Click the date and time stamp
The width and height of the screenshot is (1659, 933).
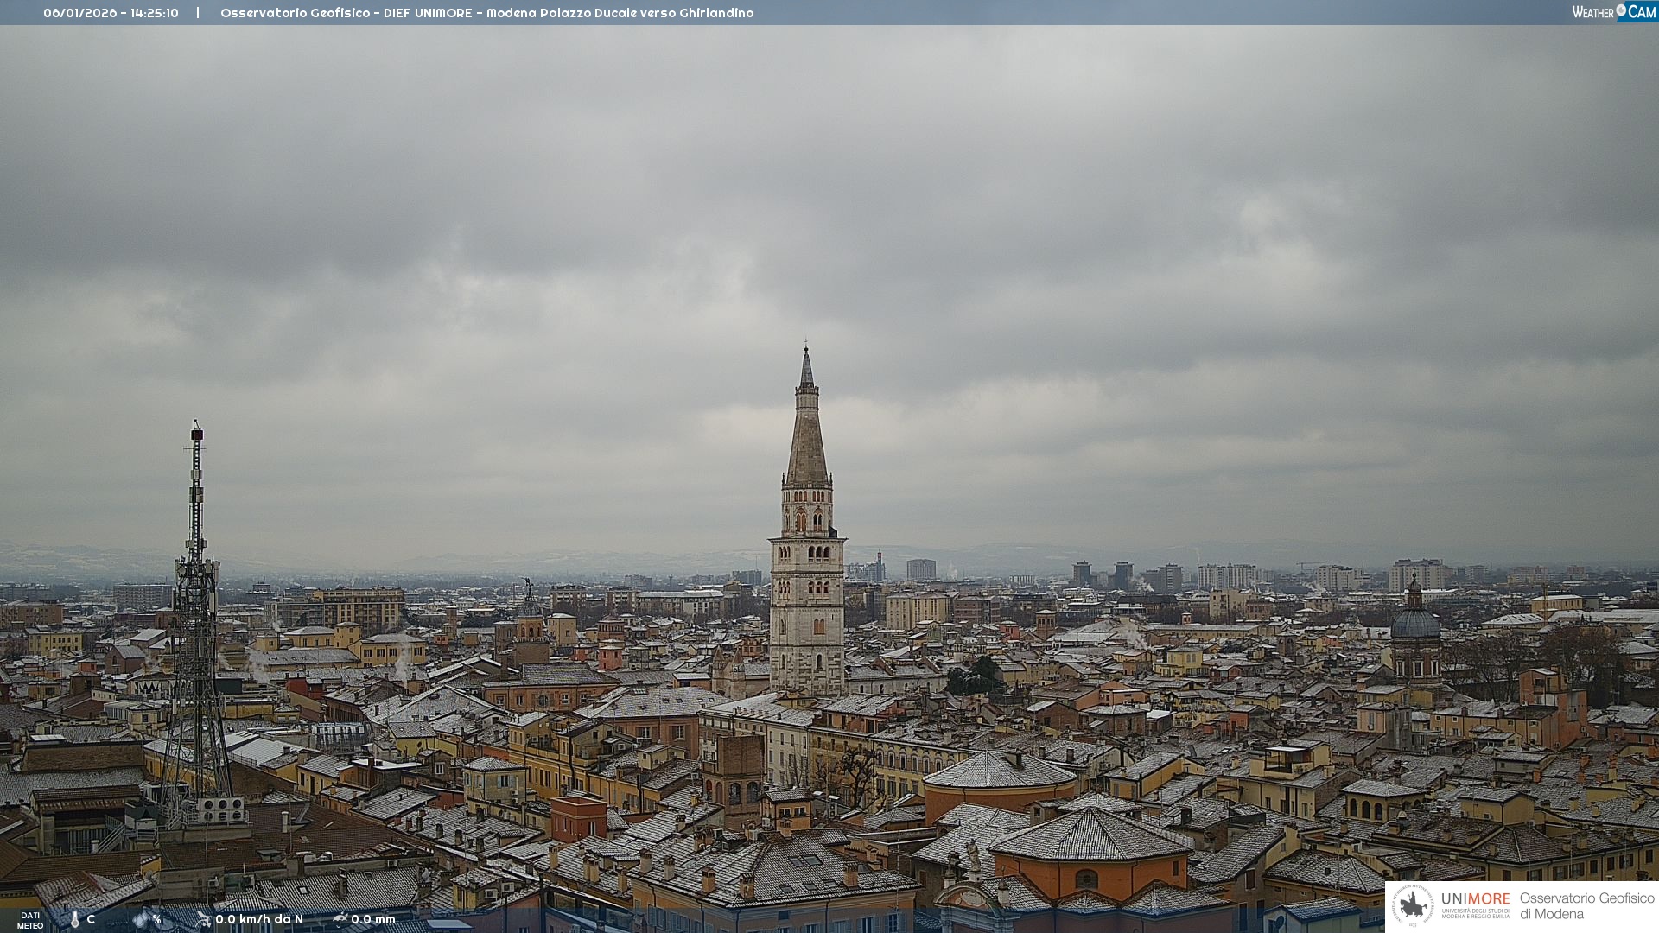pos(111,13)
